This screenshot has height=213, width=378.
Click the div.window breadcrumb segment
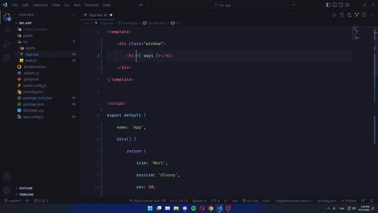[155, 23]
